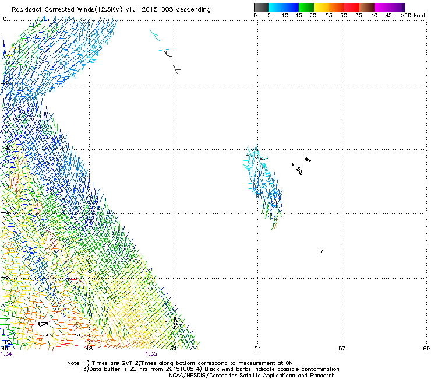Click the green 15–20 knots legend segment
This screenshot has height=379, width=431.
(x=306, y=7)
